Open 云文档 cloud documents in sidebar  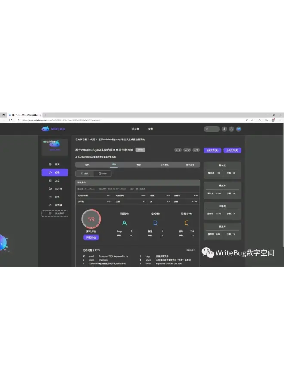click(x=55, y=189)
